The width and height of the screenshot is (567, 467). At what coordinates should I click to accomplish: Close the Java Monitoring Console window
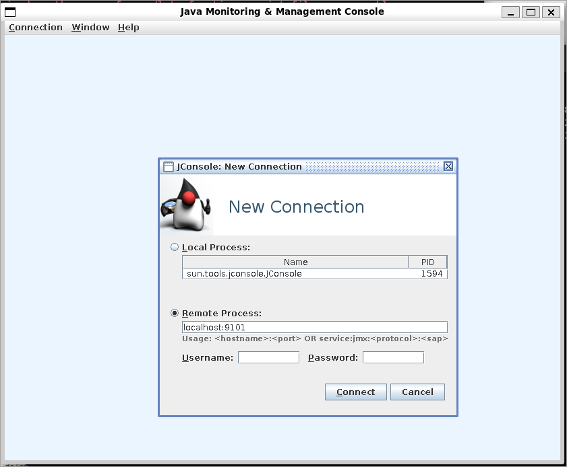(x=551, y=11)
